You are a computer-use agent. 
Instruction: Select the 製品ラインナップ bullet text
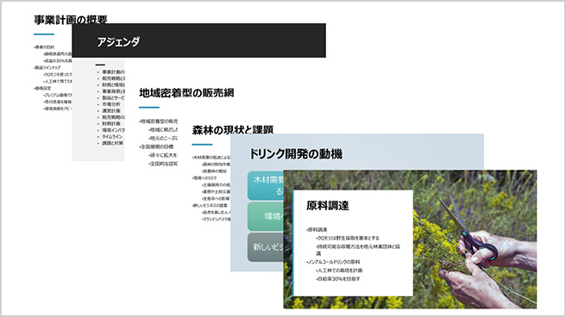coord(48,67)
